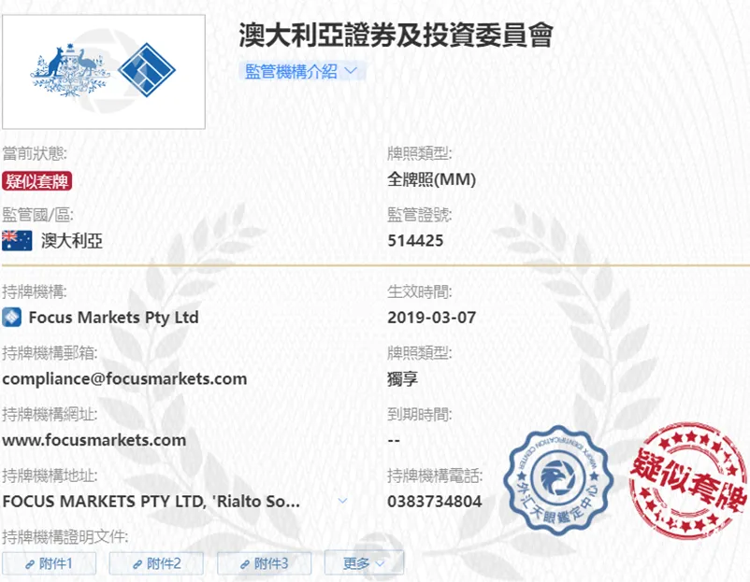The image size is (750, 582).
Task: Select the 全牌照(MM) license type text
Action: click(431, 179)
